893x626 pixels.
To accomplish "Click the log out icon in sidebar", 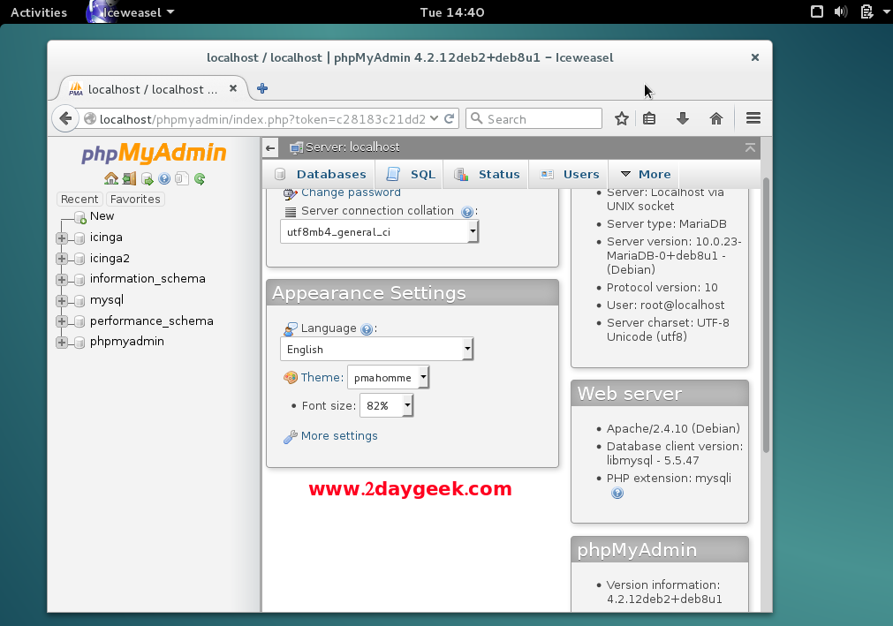I will pos(129,178).
